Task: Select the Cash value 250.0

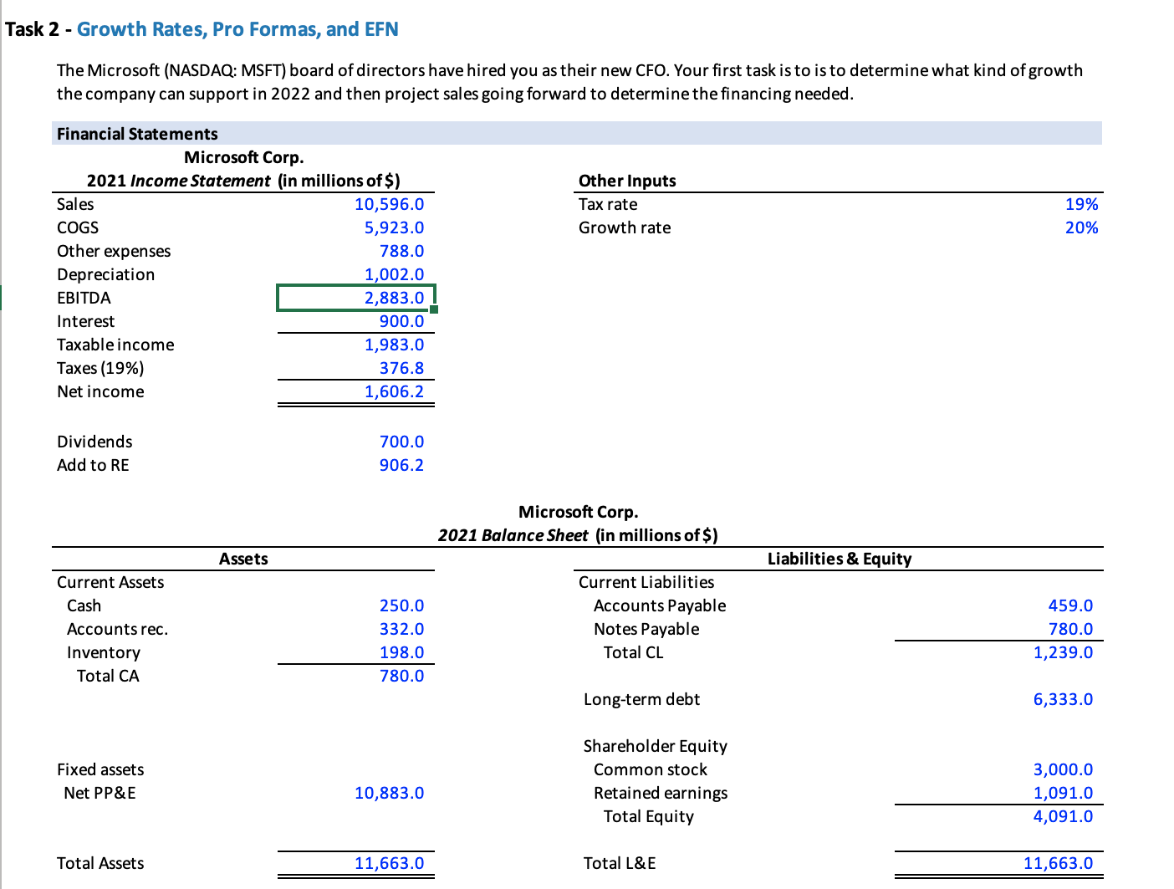Action: [x=401, y=605]
